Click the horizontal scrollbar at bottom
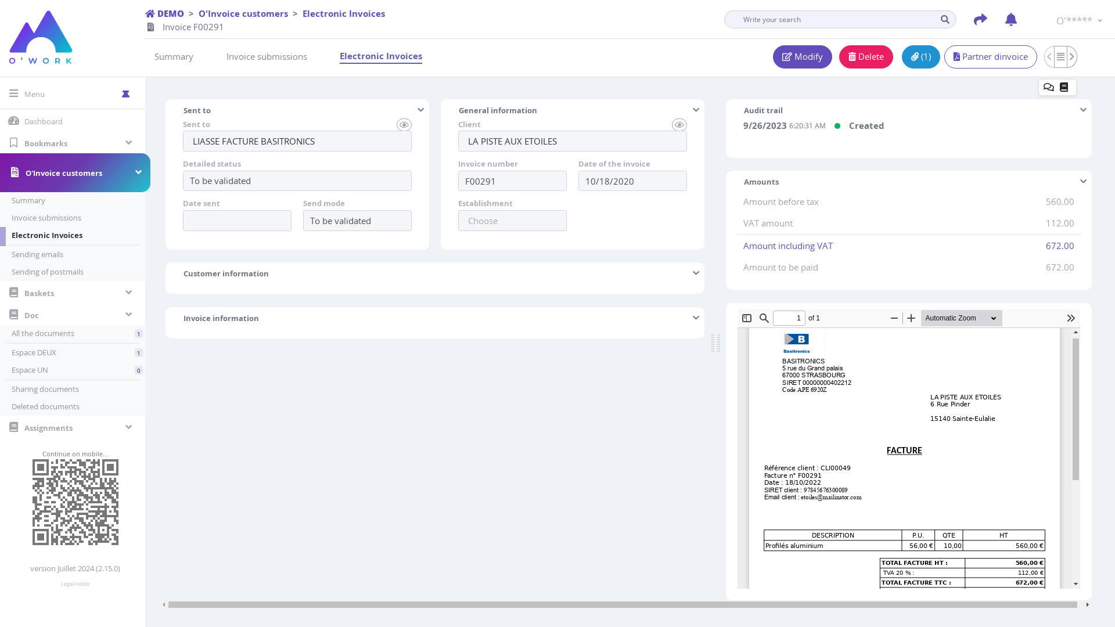This screenshot has width=1115, height=627. 622,605
